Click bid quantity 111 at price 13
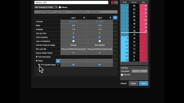Screen dimensions: 184x103 [125, 42]
